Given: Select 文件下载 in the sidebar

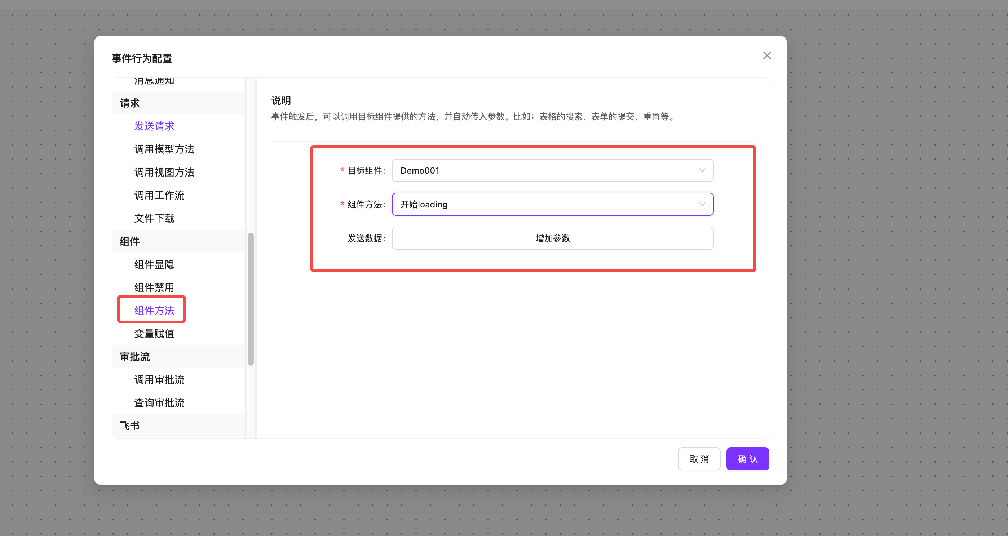Looking at the screenshot, I should (x=154, y=218).
